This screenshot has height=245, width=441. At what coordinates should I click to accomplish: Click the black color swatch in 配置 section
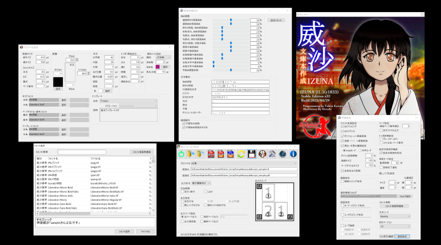coord(58,82)
